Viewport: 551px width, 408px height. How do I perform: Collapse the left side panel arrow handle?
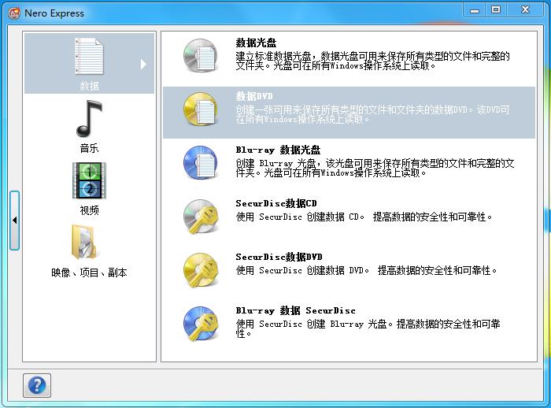click(x=14, y=221)
